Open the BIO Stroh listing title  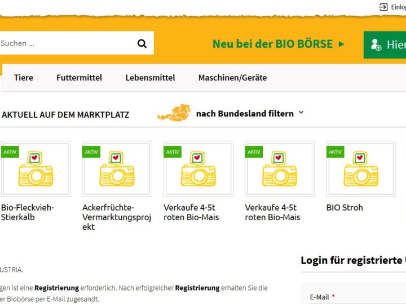click(345, 208)
